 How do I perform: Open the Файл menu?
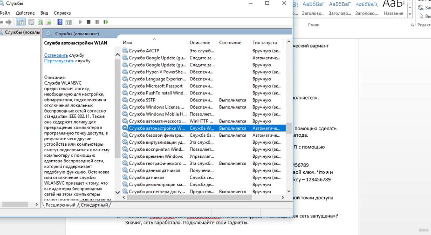point(5,13)
